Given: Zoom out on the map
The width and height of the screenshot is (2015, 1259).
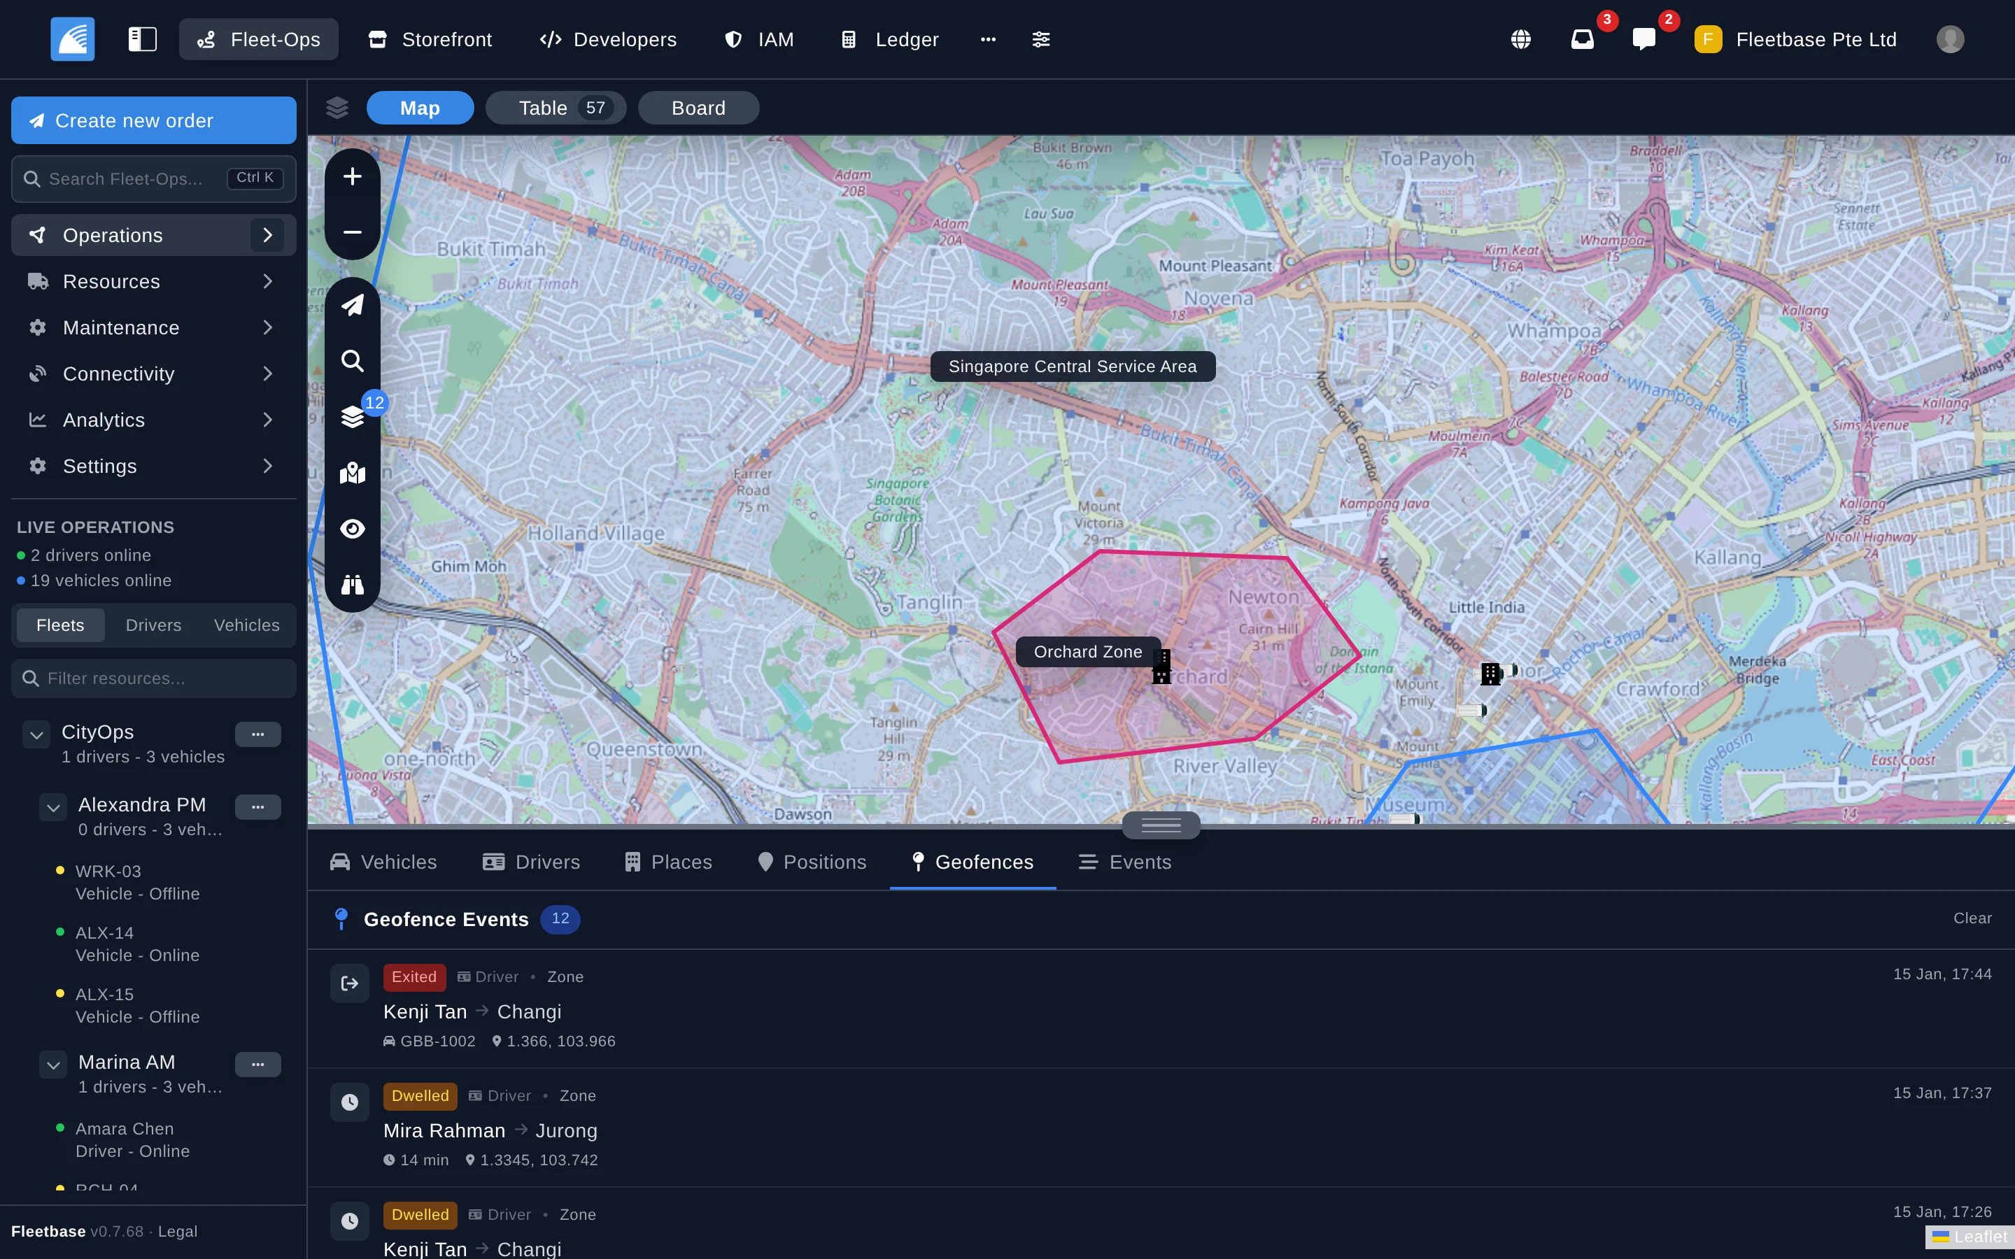Looking at the screenshot, I should (352, 232).
